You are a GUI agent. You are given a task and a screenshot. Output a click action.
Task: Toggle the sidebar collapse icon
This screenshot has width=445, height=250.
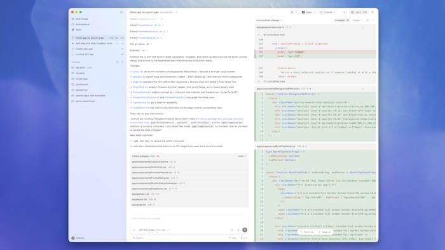point(121,12)
